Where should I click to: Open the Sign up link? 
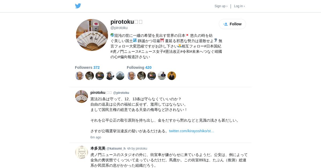tap(221, 6)
